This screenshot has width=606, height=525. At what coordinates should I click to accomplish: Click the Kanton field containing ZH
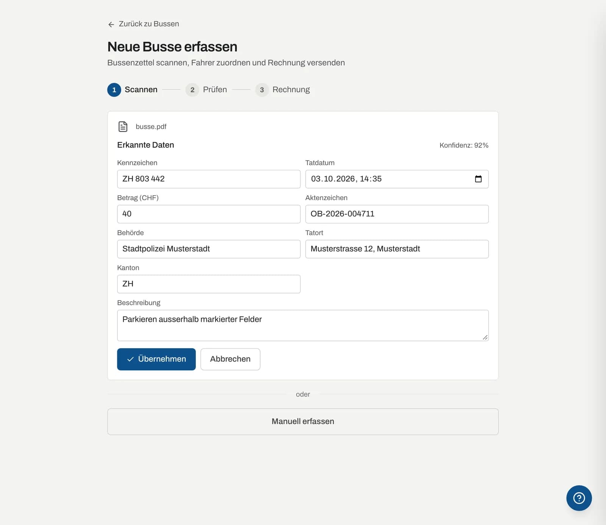tap(209, 284)
